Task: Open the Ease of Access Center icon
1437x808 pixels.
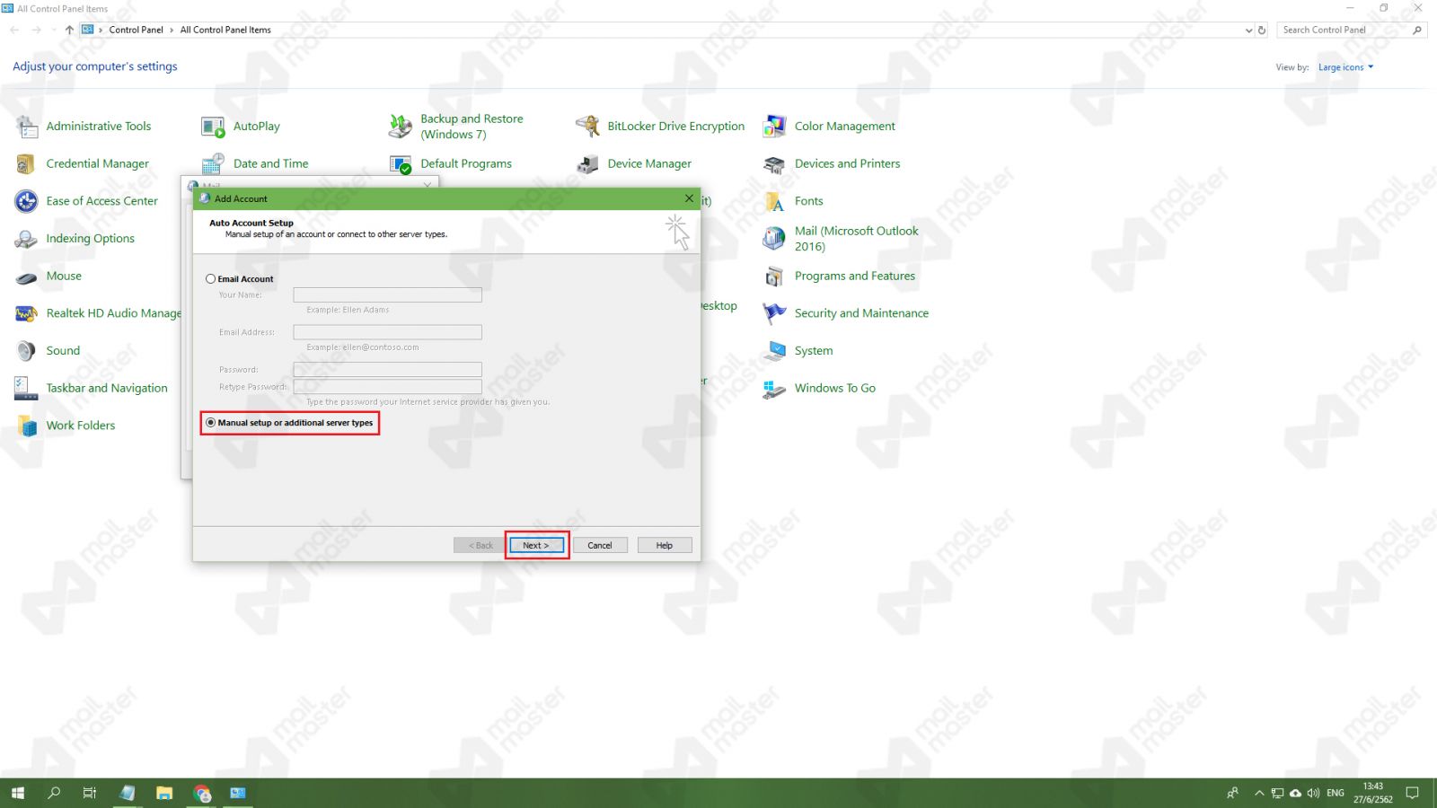Action: (x=27, y=201)
